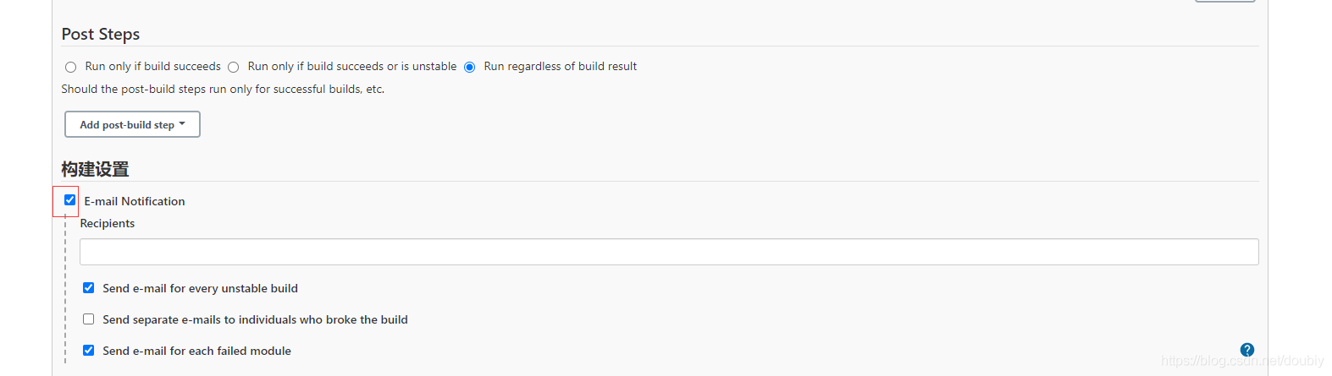1332x376 pixels.
Task: Click the caret arrow on Add post-build step
Action: pyautogui.click(x=182, y=124)
